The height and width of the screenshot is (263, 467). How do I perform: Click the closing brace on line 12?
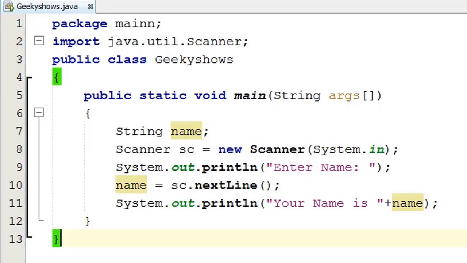click(88, 221)
